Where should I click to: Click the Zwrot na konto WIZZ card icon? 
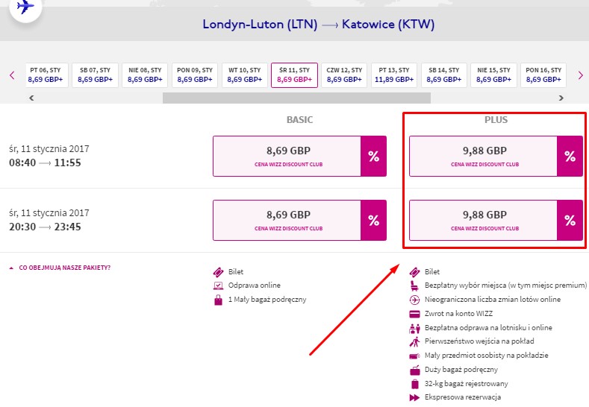414,314
